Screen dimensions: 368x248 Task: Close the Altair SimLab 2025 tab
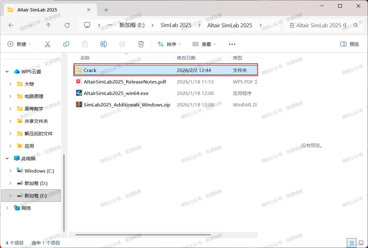tap(89, 10)
